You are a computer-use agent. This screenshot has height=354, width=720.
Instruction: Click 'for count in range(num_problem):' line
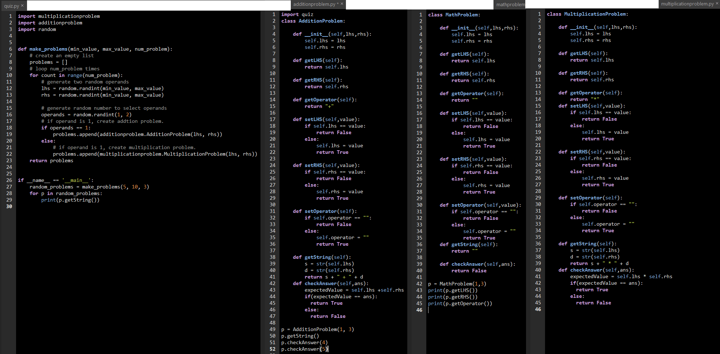click(x=76, y=75)
